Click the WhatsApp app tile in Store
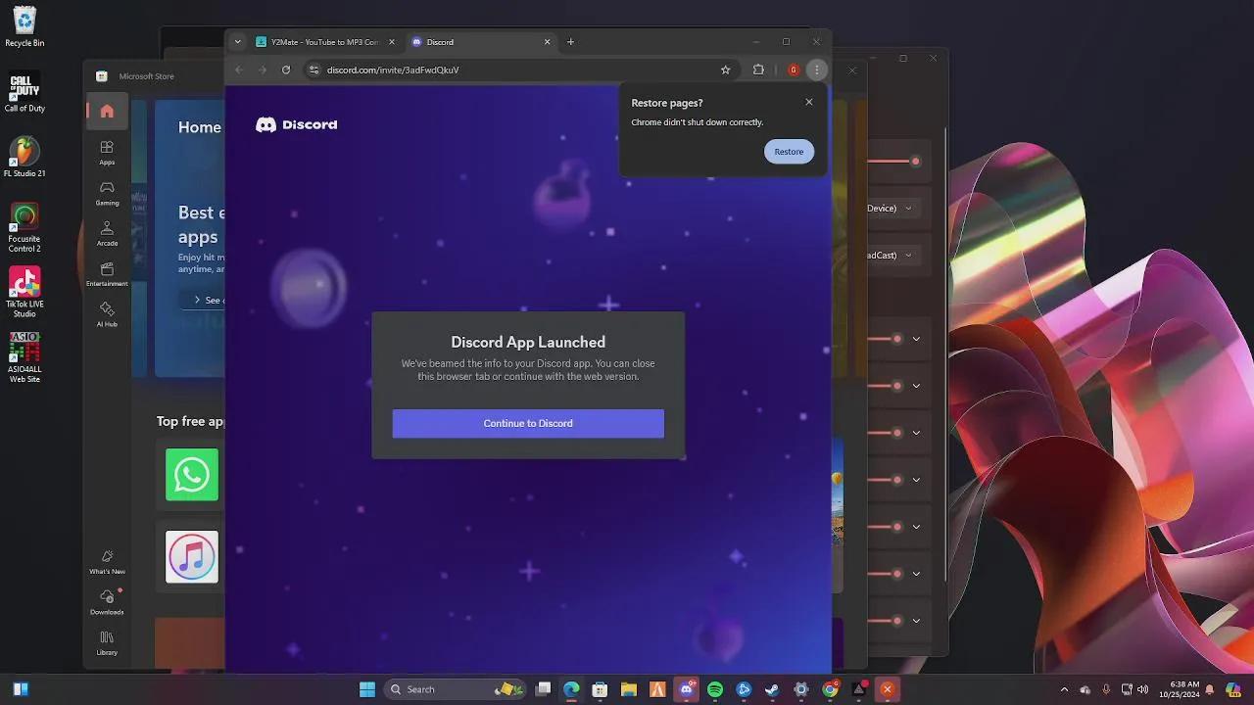Viewport: 1254px width, 705px height. pyautogui.click(x=192, y=475)
